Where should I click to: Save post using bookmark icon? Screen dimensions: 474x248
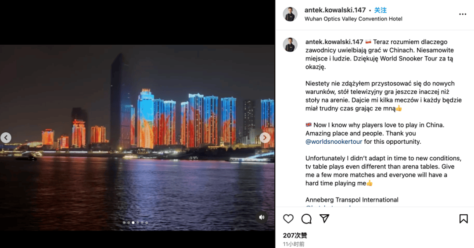[463, 219]
